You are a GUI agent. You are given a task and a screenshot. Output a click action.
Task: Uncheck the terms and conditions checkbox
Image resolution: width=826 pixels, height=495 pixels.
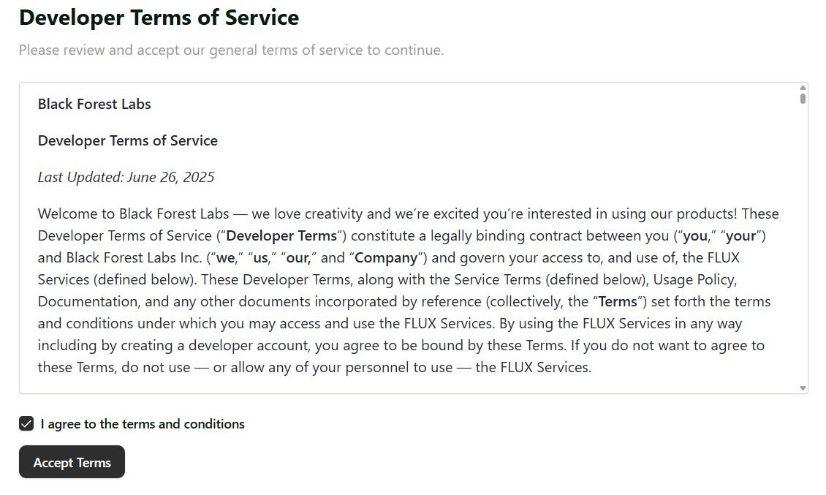[26, 424]
